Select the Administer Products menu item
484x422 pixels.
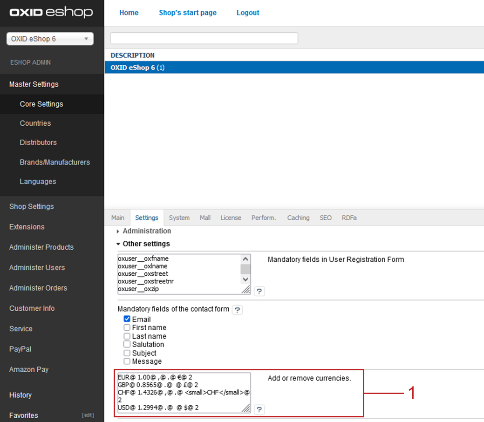click(x=41, y=247)
